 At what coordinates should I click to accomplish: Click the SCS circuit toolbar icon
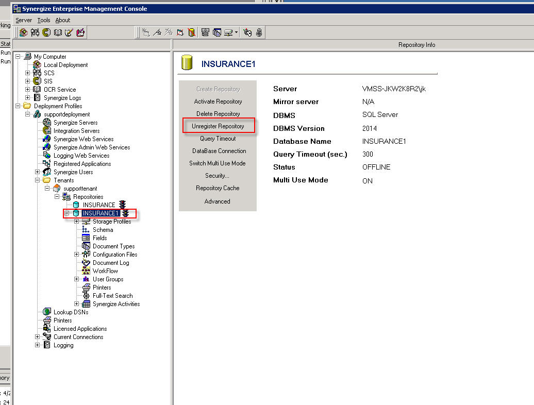tap(35, 32)
